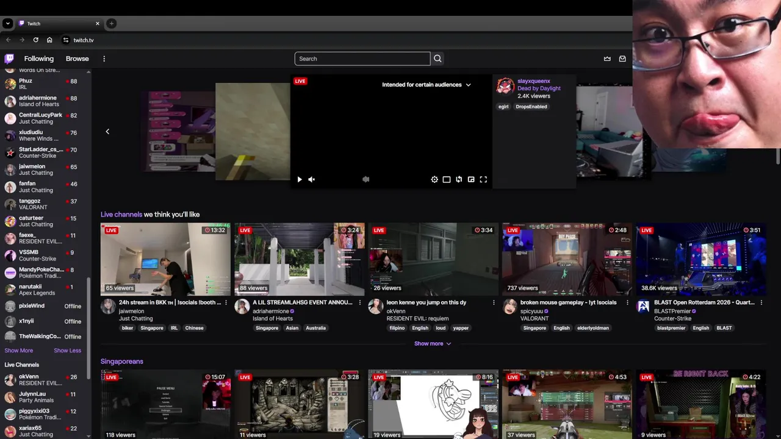This screenshot has height=439, width=781.
Task: Open options menu for broken mouse gameplay card
Action: [627, 302]
